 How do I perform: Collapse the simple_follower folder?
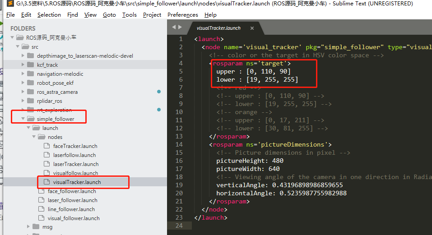point(23,119)
